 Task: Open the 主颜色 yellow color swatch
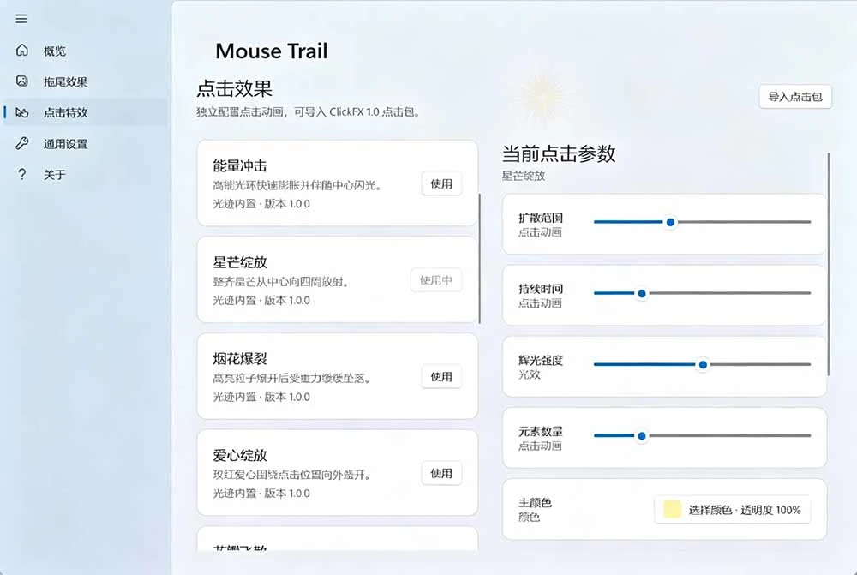pyautogui.click(x=672, y=509)
